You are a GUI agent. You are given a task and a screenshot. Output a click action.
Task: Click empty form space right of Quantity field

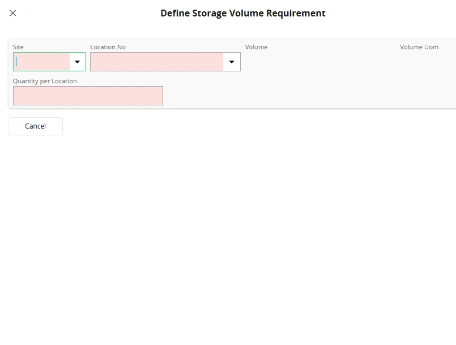pos(308,96)
